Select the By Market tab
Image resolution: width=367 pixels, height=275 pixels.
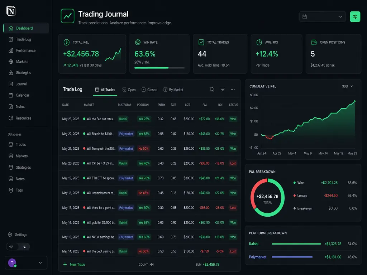tap(173, 90)
